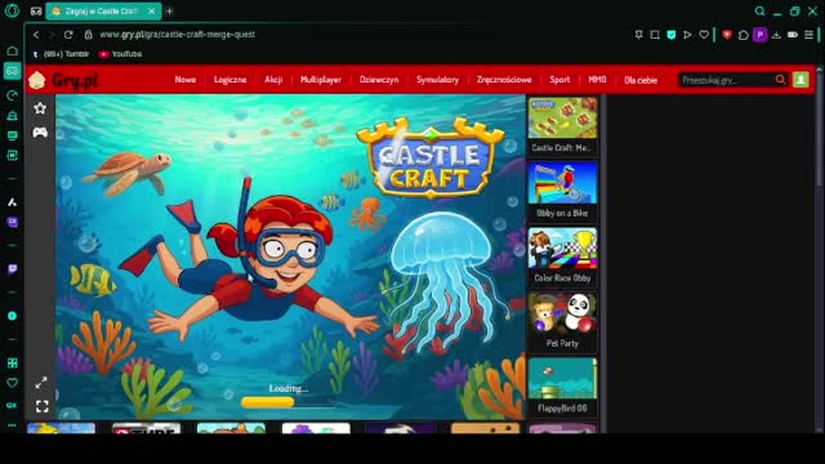Open the Opera GX main menu logo
The height and width of the screenshot is (464, 825).
point(12,11)
